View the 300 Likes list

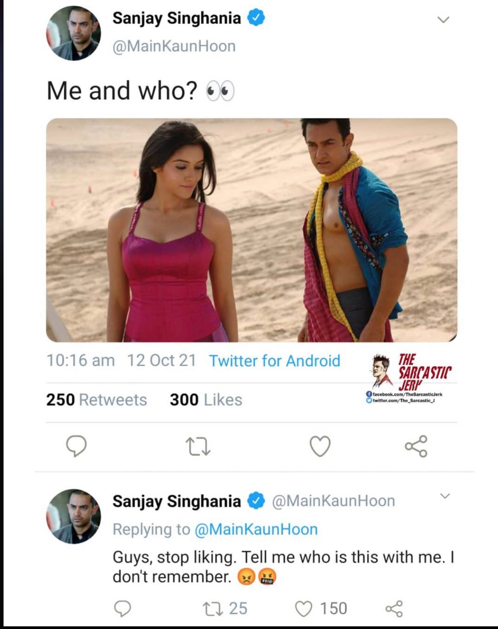(206, 400)
